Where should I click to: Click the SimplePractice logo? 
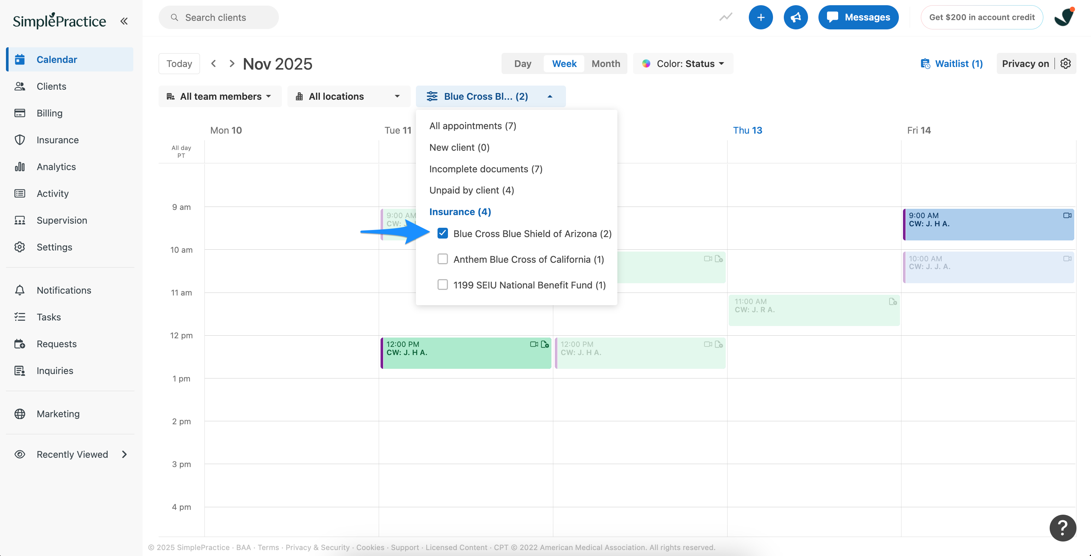point(59,21)
